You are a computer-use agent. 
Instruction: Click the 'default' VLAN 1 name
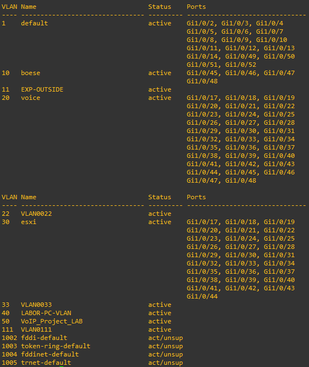[x=34, y=23]
